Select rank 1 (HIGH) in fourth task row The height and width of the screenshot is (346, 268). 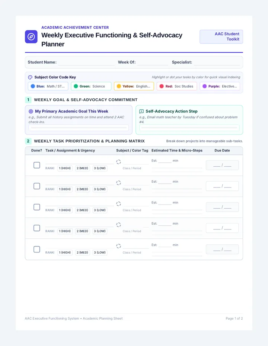(x=65, y=231)
